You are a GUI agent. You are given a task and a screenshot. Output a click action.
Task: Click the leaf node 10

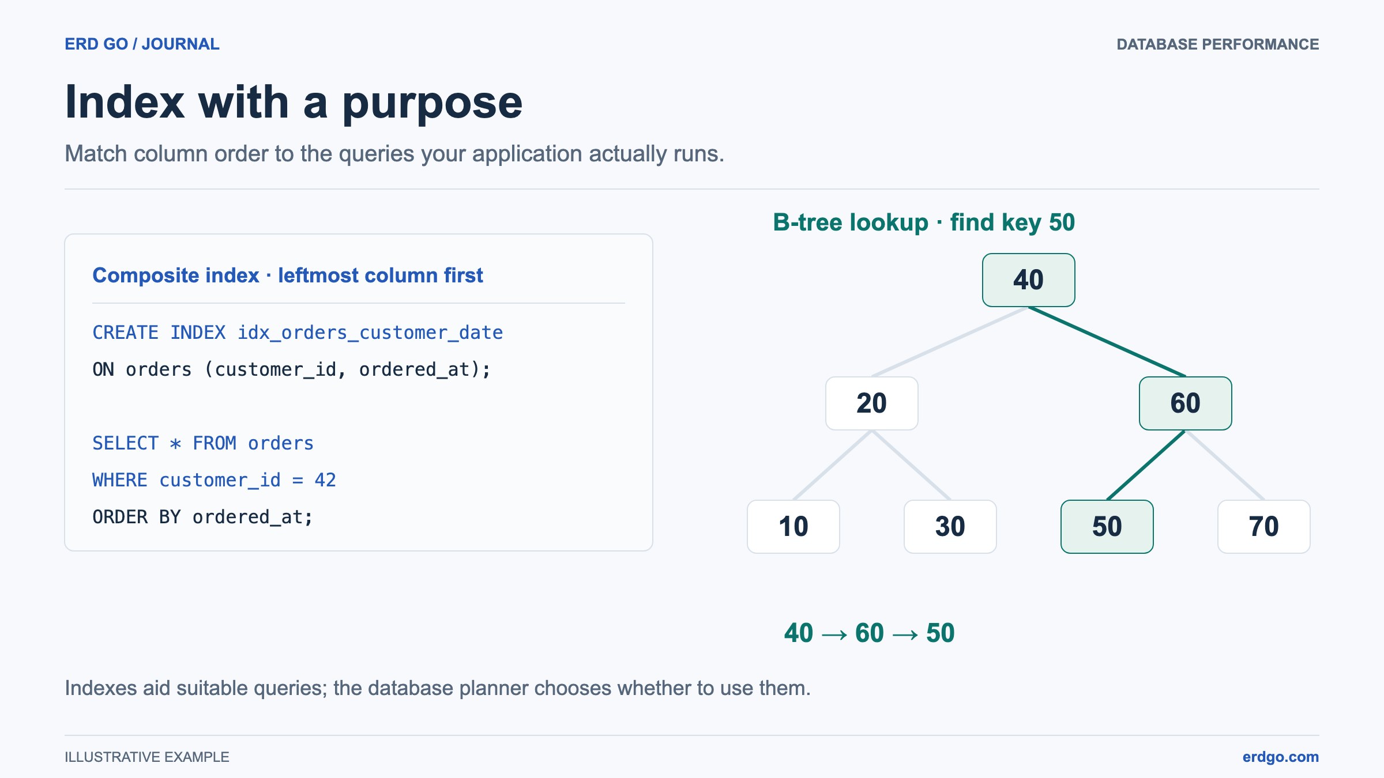(x=793, y=527)
